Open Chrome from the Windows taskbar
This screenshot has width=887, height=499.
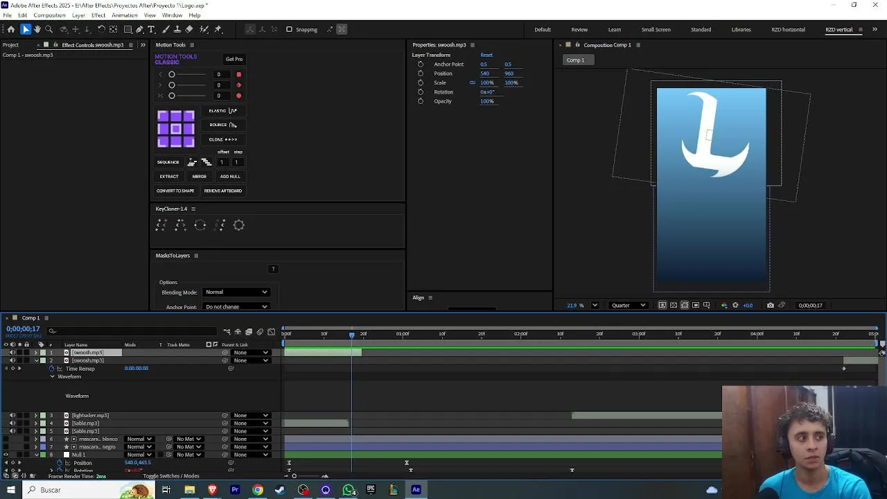point(258,490)
